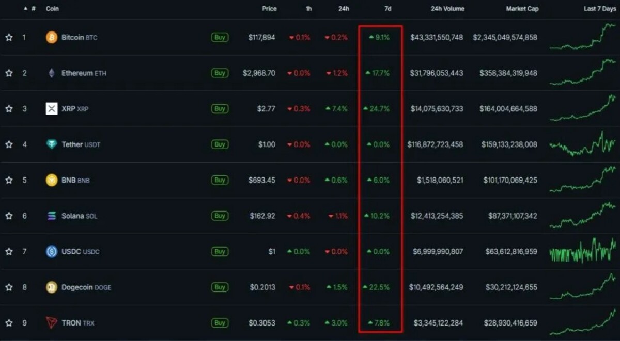Image resolution: width=620 pixels, height=341 pixels.
Task: Click the Ethereum diamond logo icon
Action: pyautogui.click(x=52, y=73)
